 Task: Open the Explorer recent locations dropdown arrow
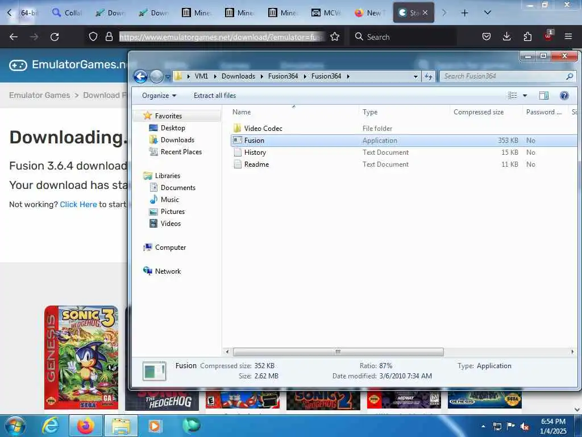coord(168,77)
